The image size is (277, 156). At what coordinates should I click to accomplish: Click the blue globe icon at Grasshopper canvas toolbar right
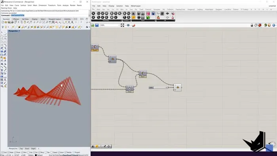274,25
